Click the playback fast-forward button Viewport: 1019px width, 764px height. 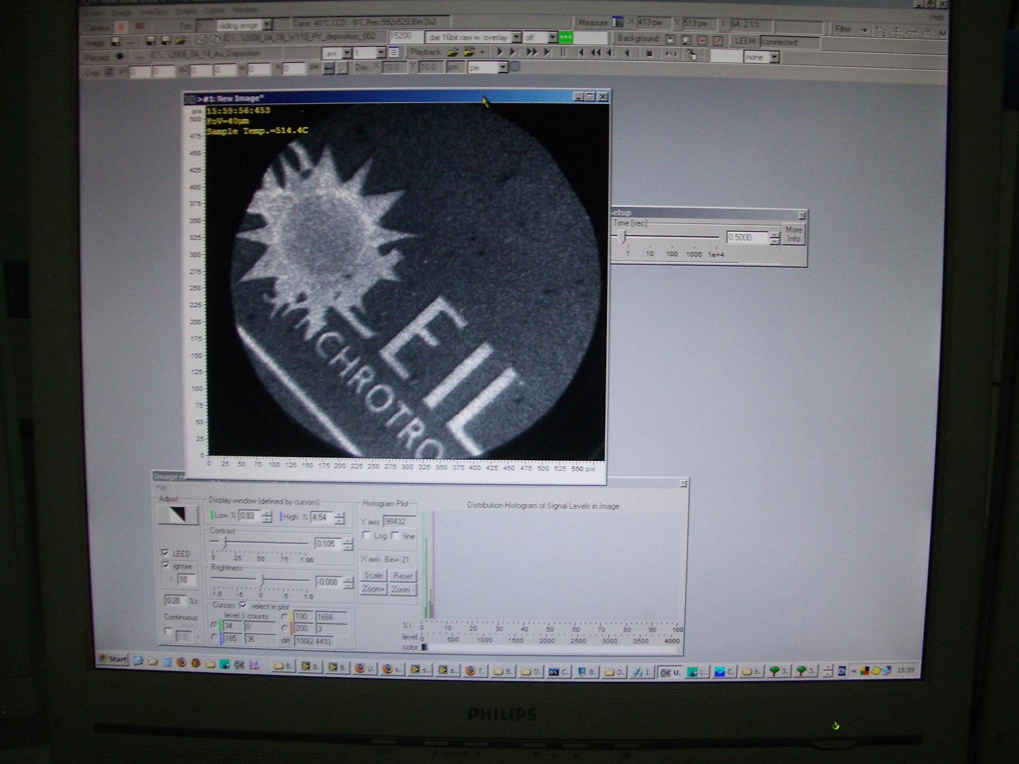531,52
